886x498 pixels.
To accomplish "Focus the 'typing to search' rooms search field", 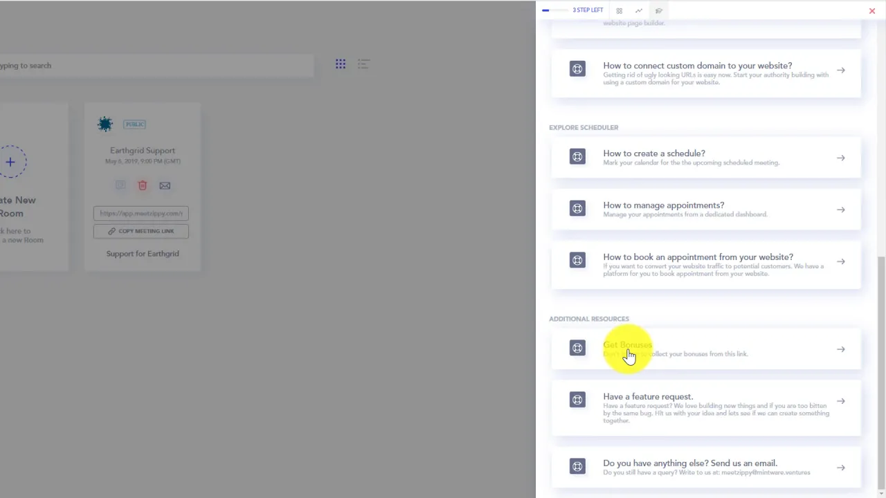I will pos(156,66).
